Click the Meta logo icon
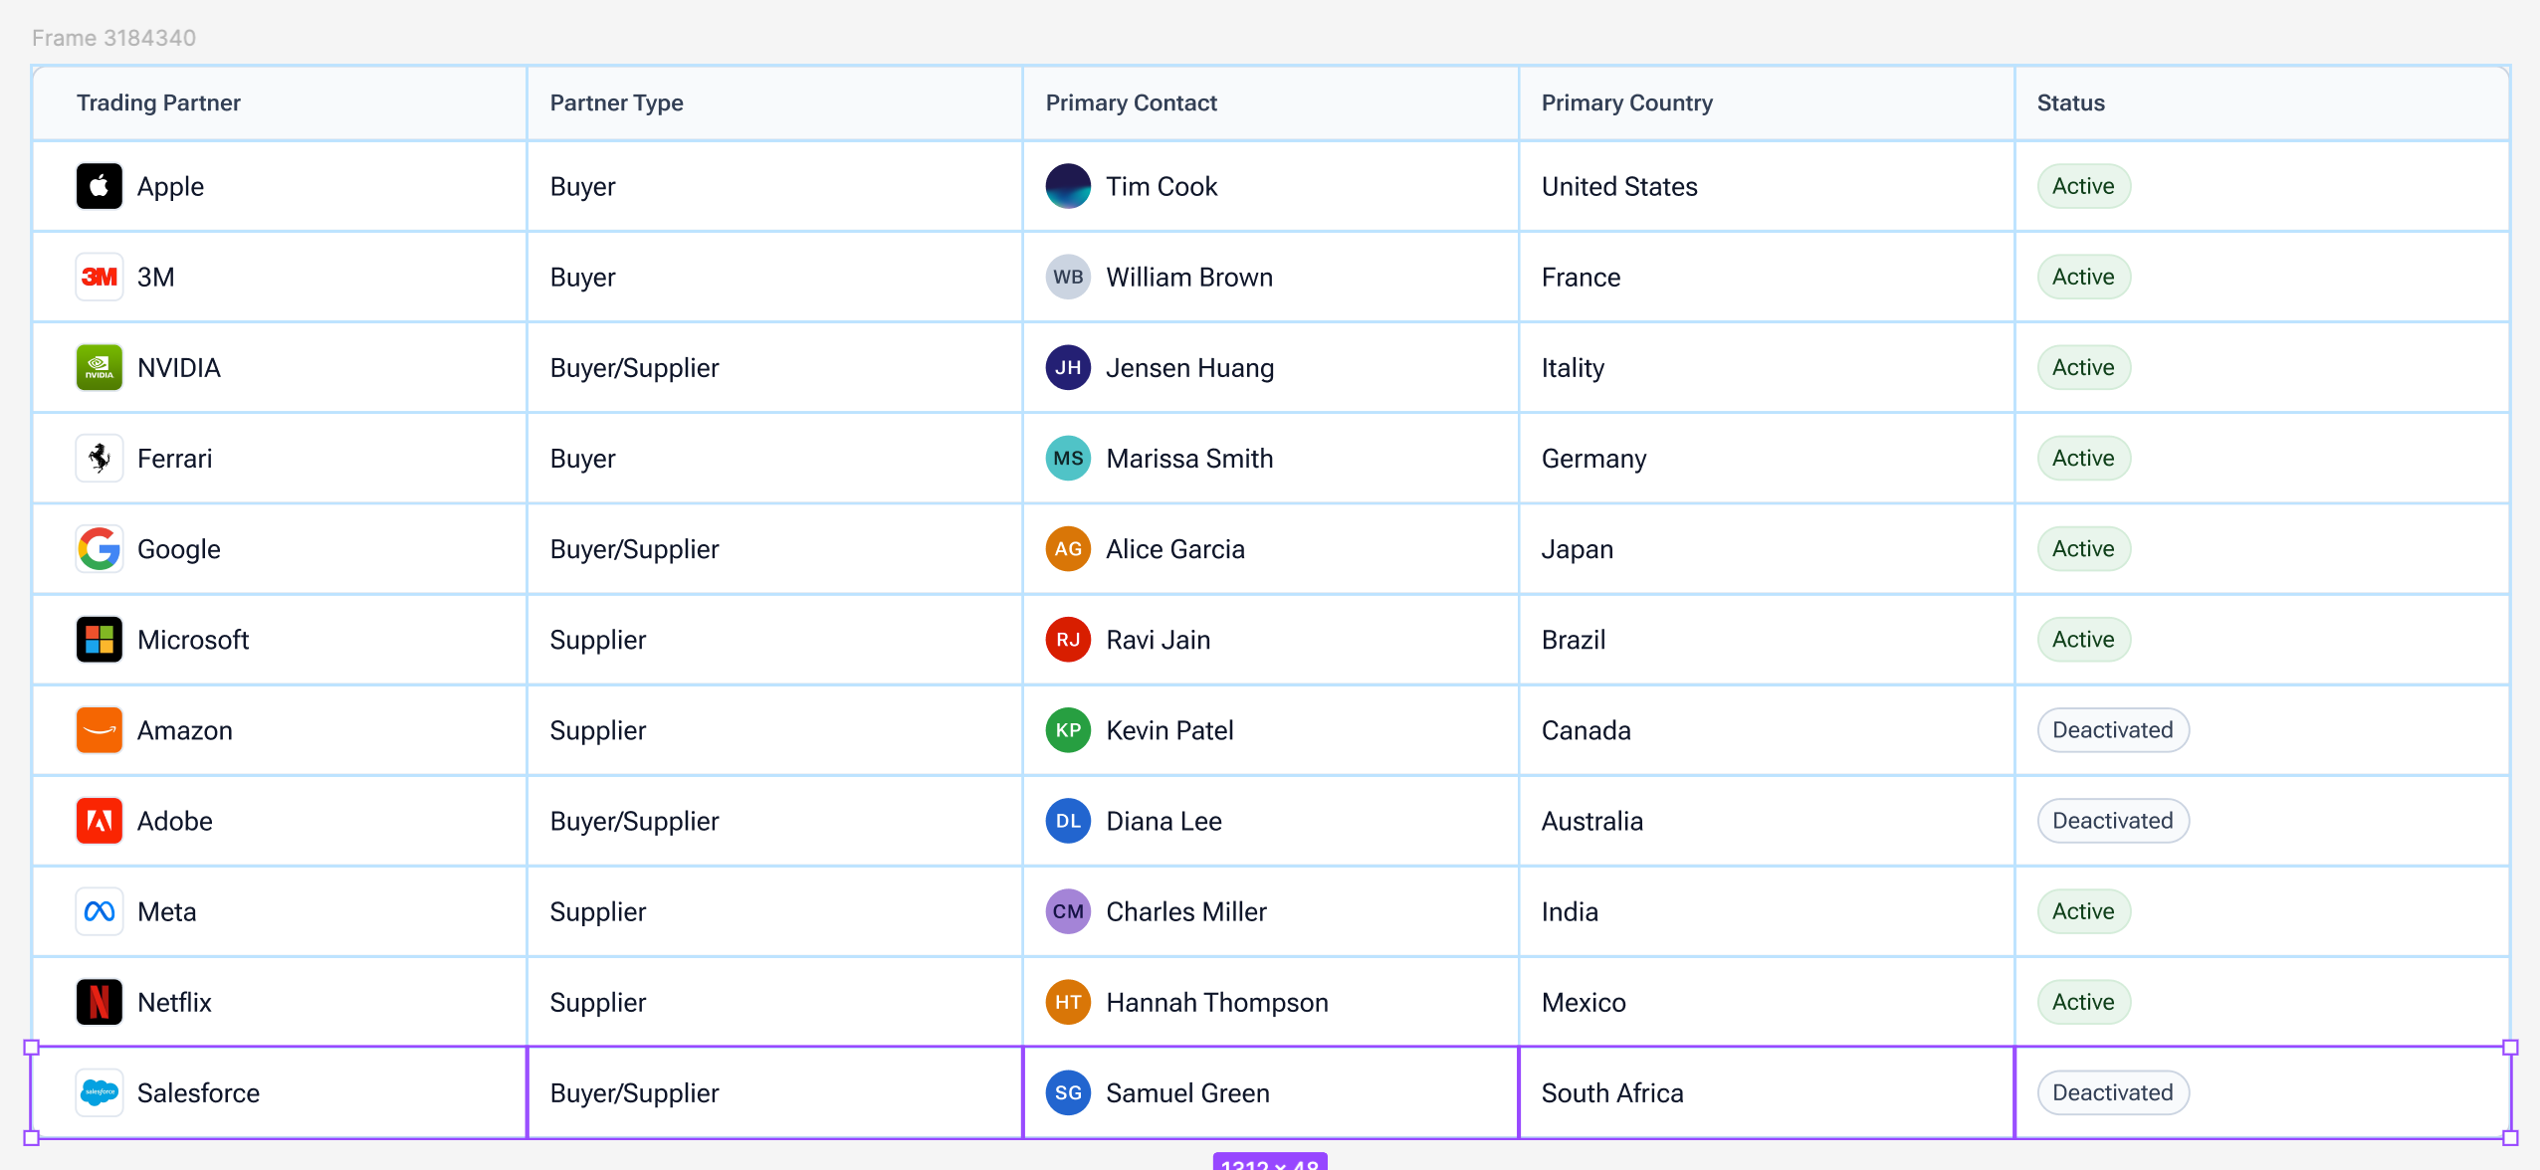 pyautogui.click(x=100, y=911)
